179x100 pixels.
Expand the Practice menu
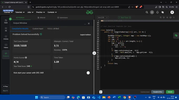(41, 12)
